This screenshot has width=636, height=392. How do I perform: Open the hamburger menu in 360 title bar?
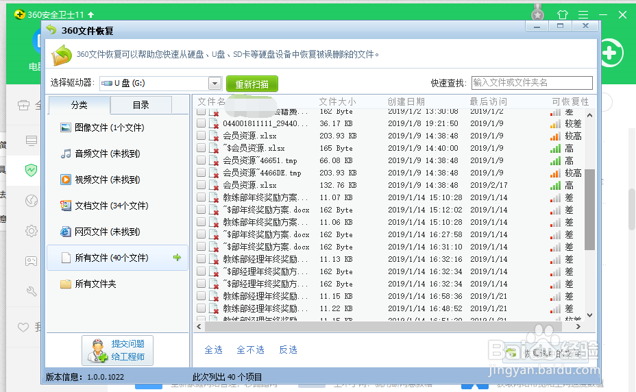(x=583, y=14)
